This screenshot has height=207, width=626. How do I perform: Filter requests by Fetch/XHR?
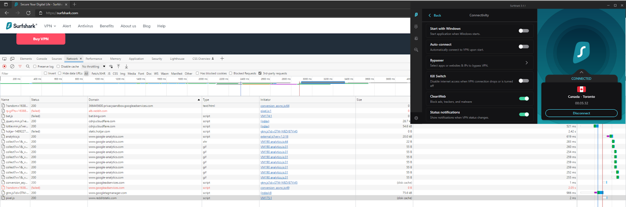(x=98, y=73)
